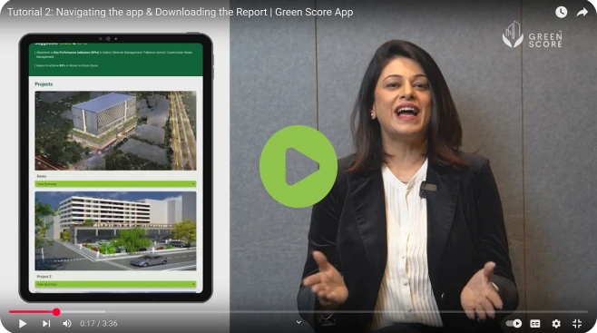Image resolution: width=597 pixels, height=333 pixels.
Task: Open the Demo project thumbnail on the tablet
Action: 115,131
